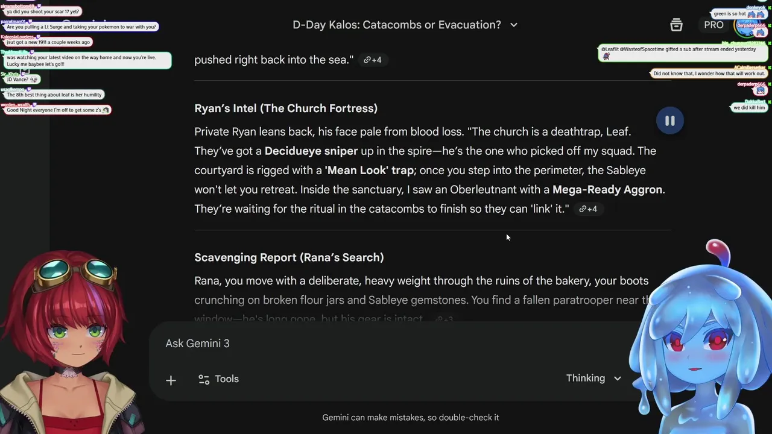Expand the Thinking mode dropdown
Screen dimensions: 772x434
tap(593, 378)
